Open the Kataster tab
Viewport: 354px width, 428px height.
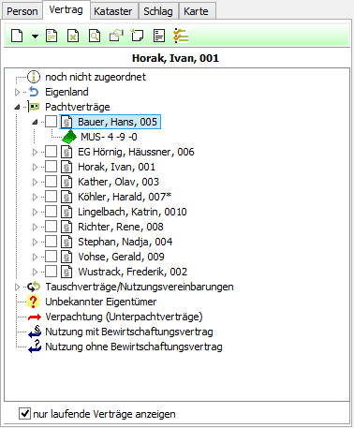pyautogui.click(x=113, y=11)
